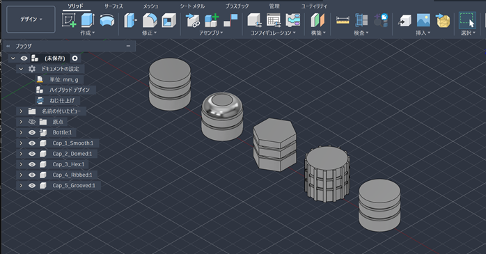Viewport: 486px width, 254px height.
Task: Switch to the Utilities tab
Action: [313, 6]
